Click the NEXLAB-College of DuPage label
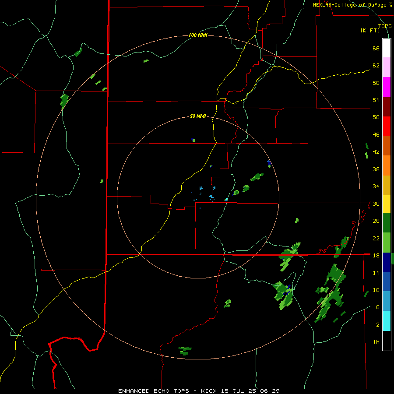Screen dimensions: 394x394 (352, 5)
